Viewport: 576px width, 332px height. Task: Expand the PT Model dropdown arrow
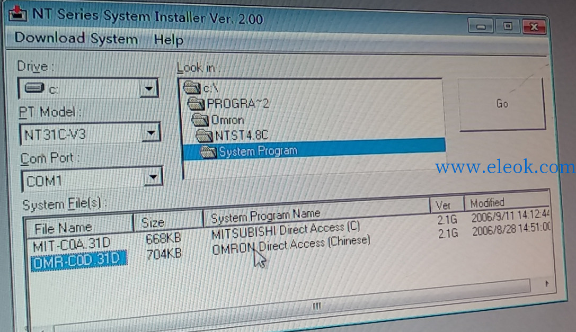[151, 132]
